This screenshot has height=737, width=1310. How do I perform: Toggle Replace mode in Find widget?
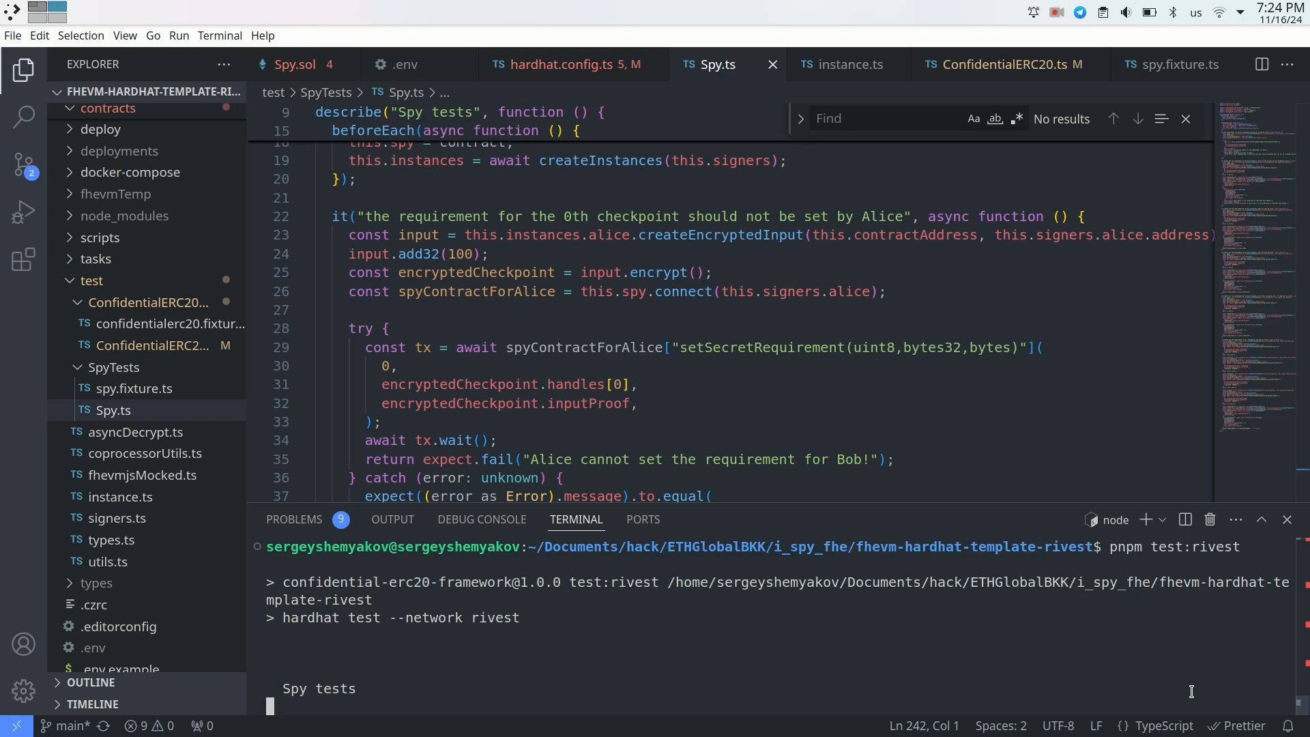point(801,119)
